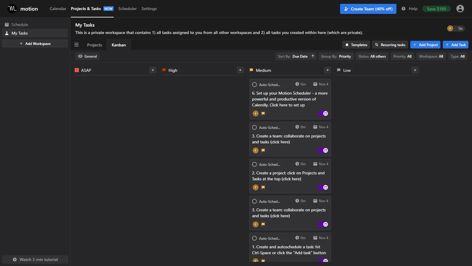Open the Group By Priority dropdown
472x266 pixels.
pyautogui.click(x=336, y=56)
